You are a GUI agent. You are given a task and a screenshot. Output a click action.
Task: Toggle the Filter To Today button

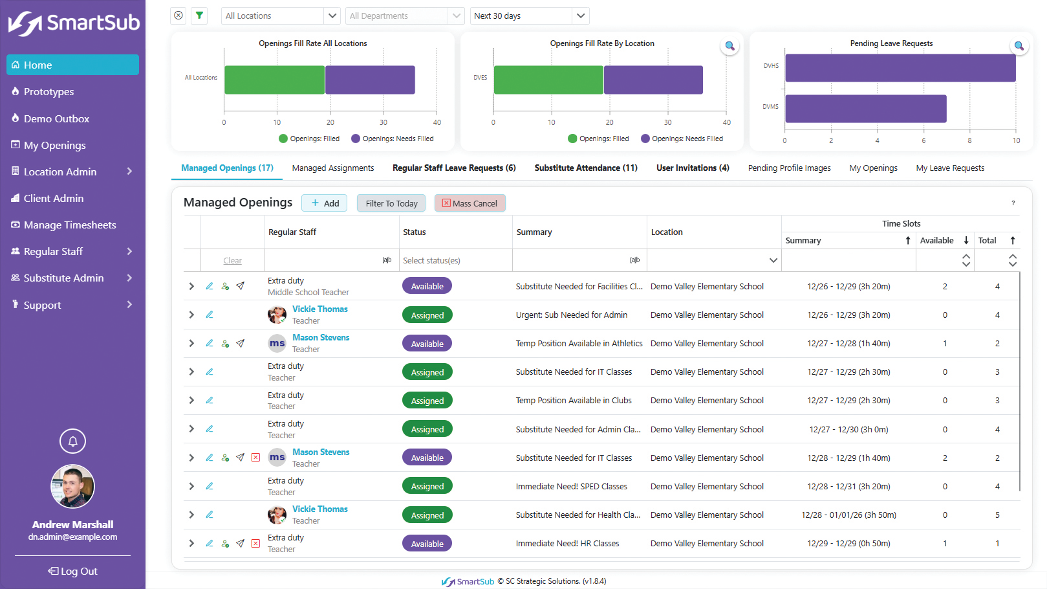pyautogui.click(x=391, y=203)
